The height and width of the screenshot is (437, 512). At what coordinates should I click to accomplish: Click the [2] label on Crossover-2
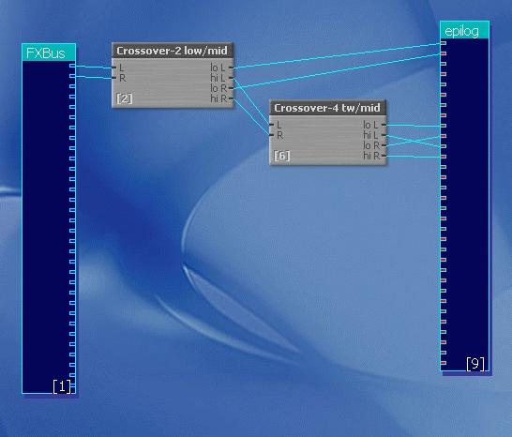125,98
